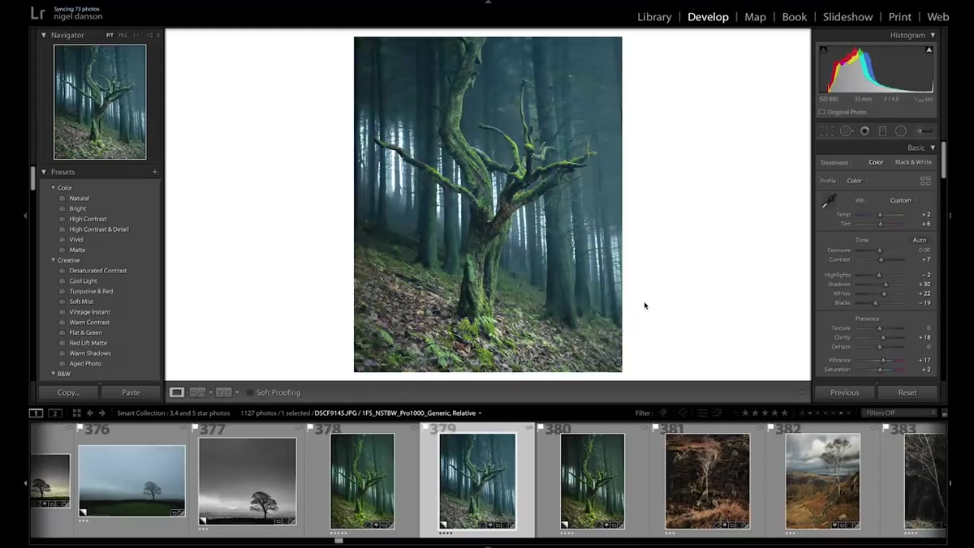Set Navigator zoom to 1:1
Image resolution: width=974 pixels, height=548 pixels.
[x=136, y=35]
